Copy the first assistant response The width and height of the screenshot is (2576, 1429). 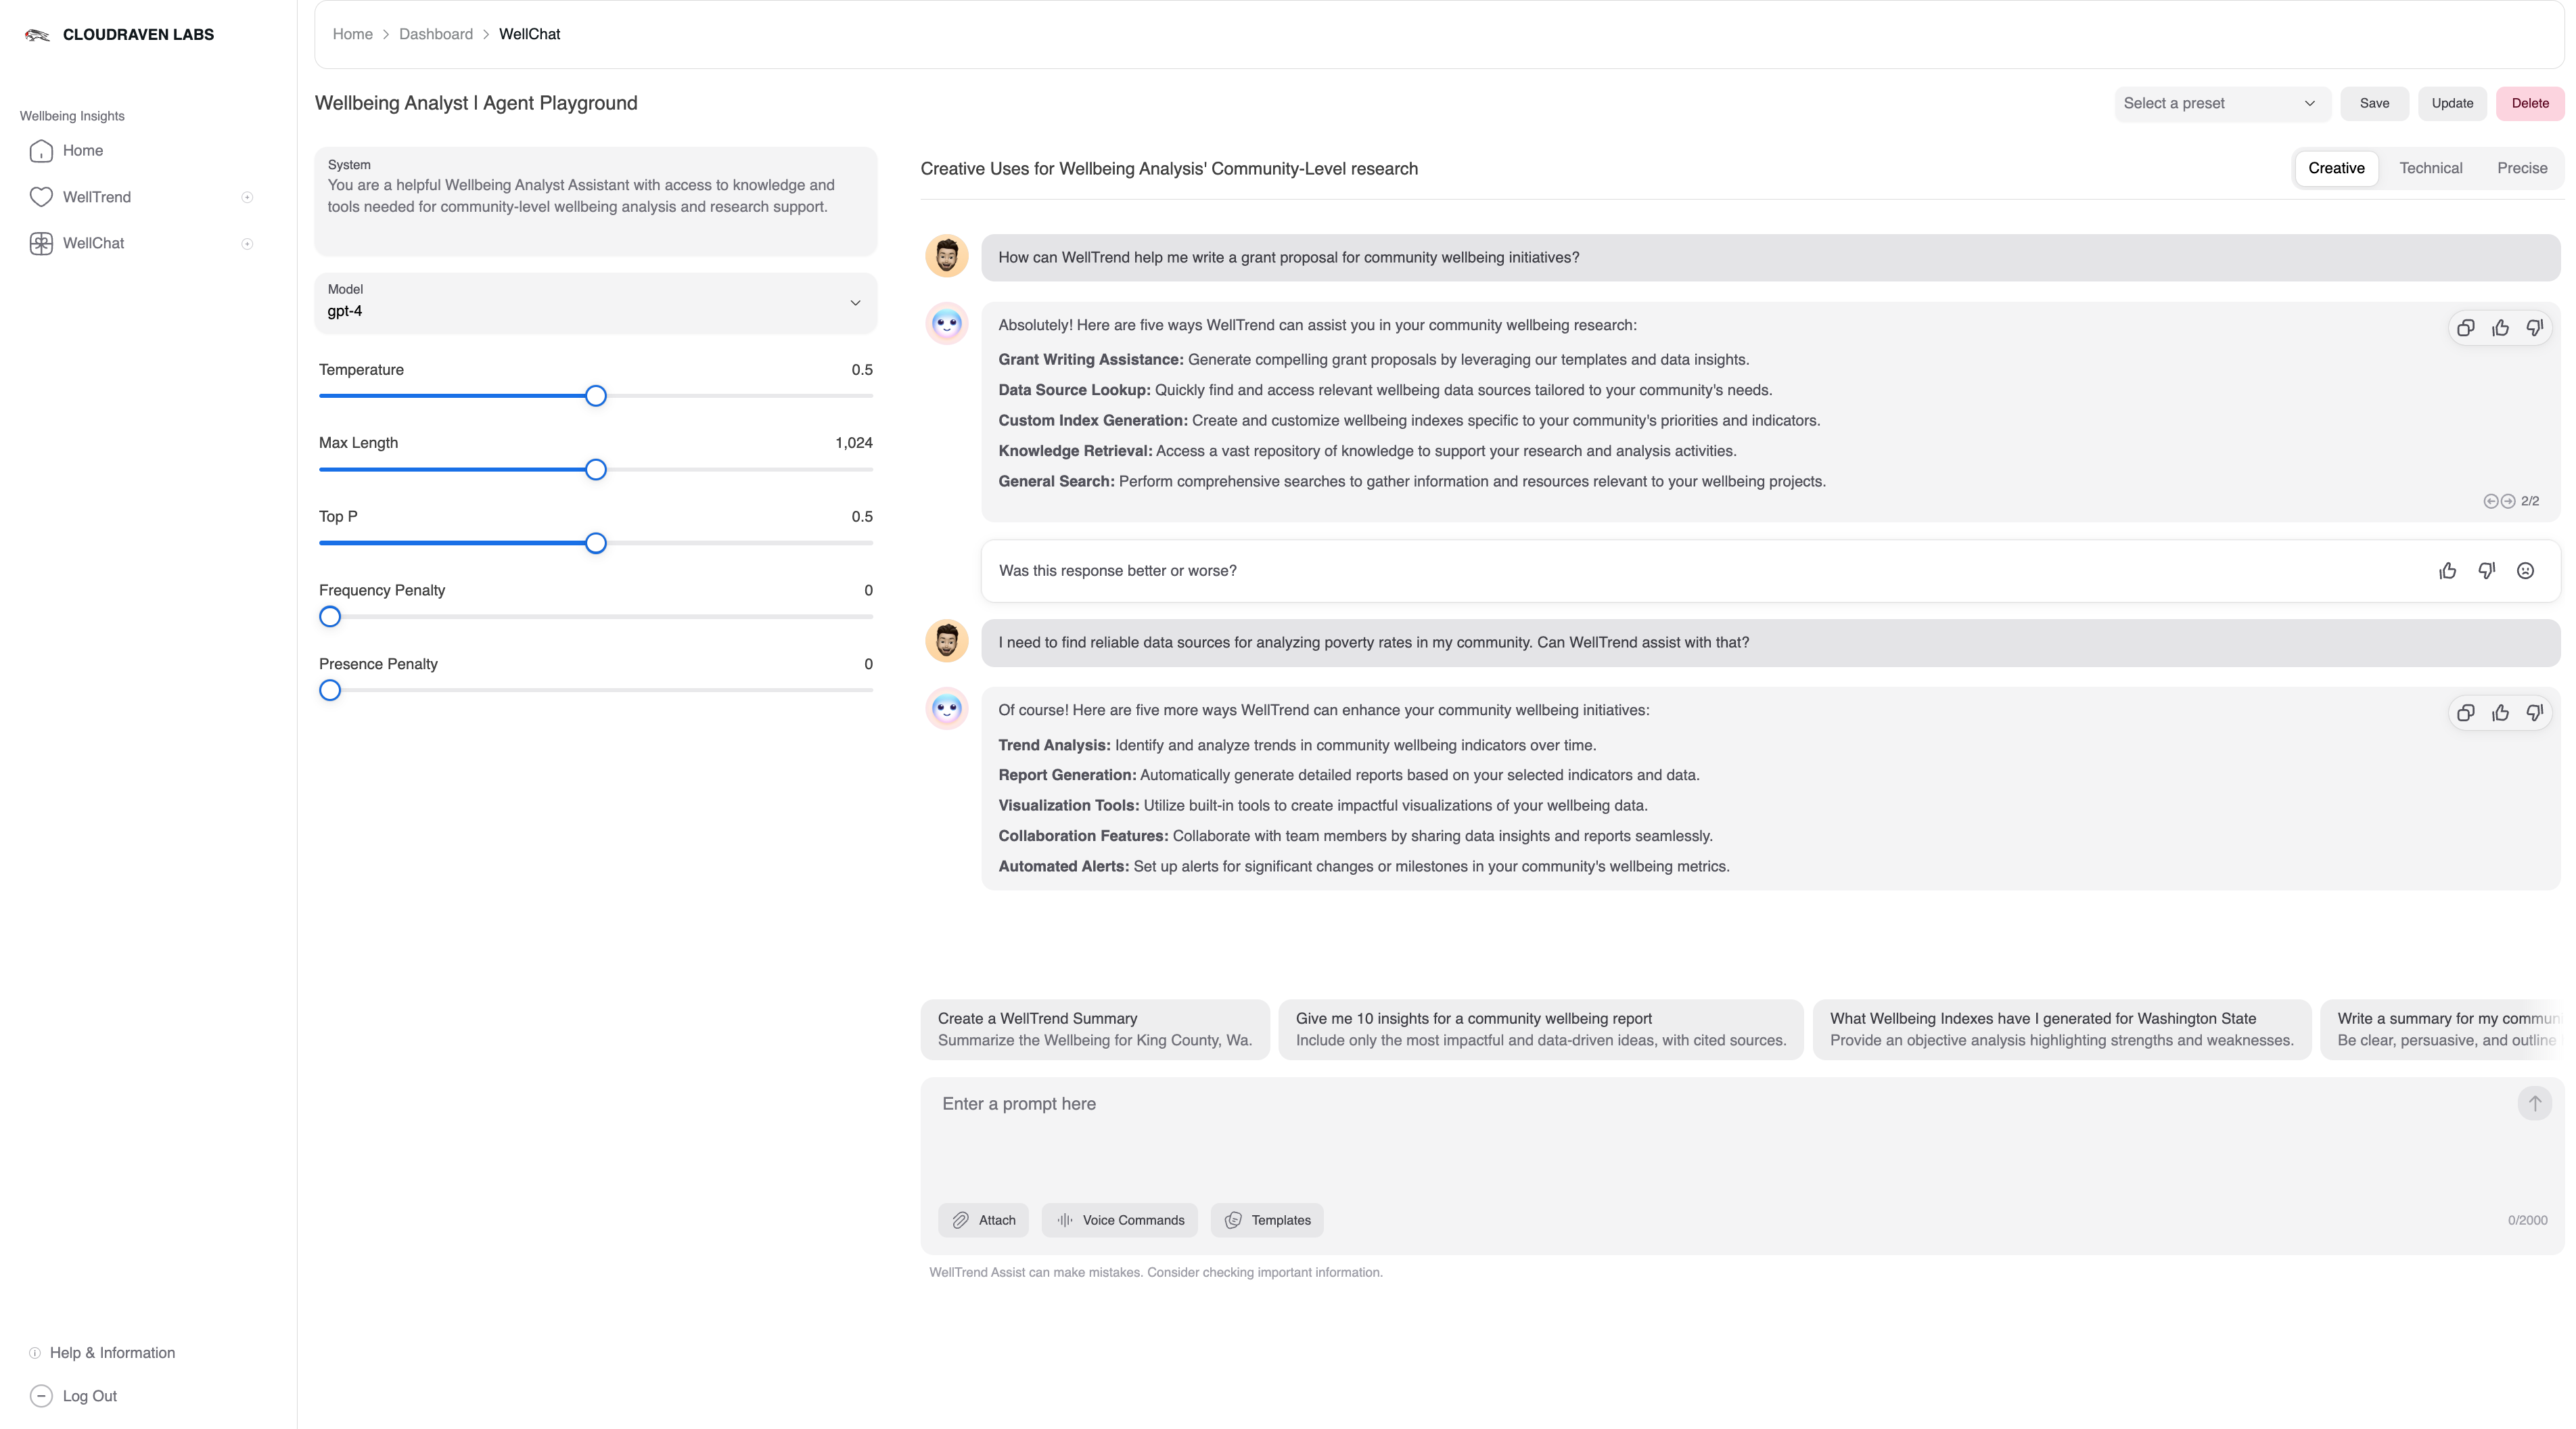pos(2465,328)
